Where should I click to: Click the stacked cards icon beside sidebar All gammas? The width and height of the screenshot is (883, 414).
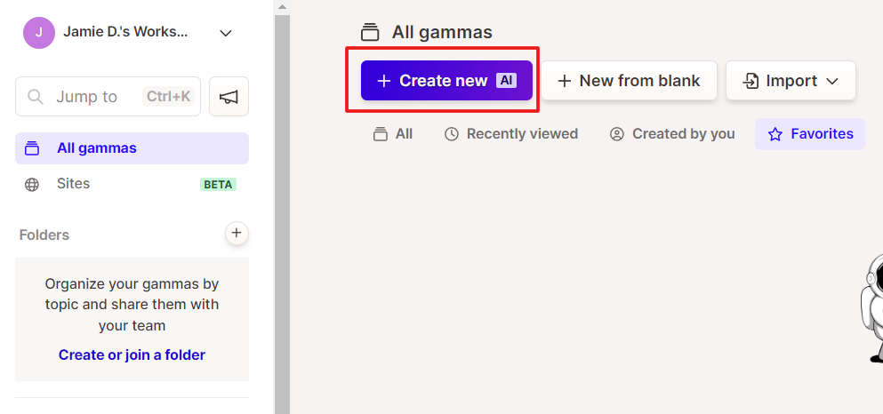pos(32,148)
